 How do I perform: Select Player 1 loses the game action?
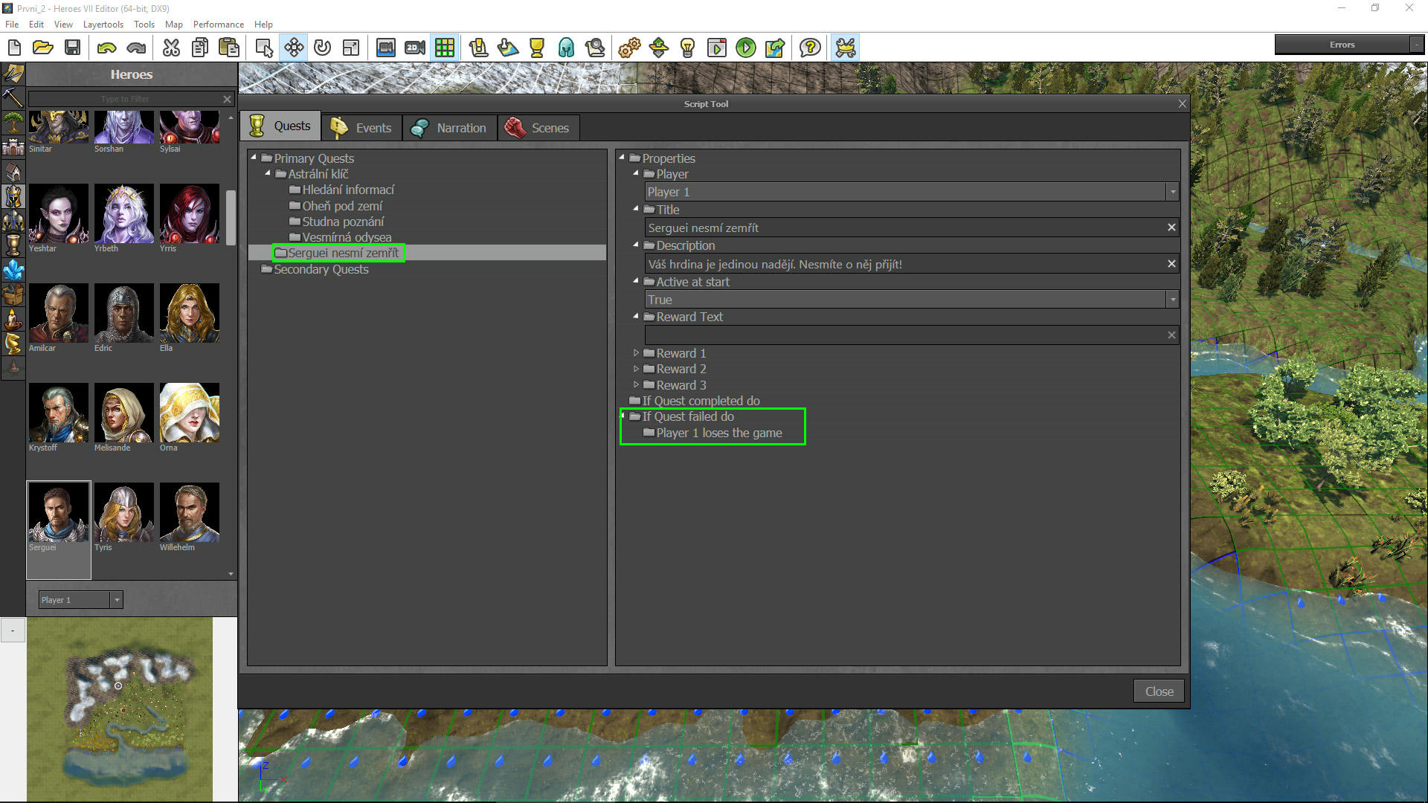(718, 433)
